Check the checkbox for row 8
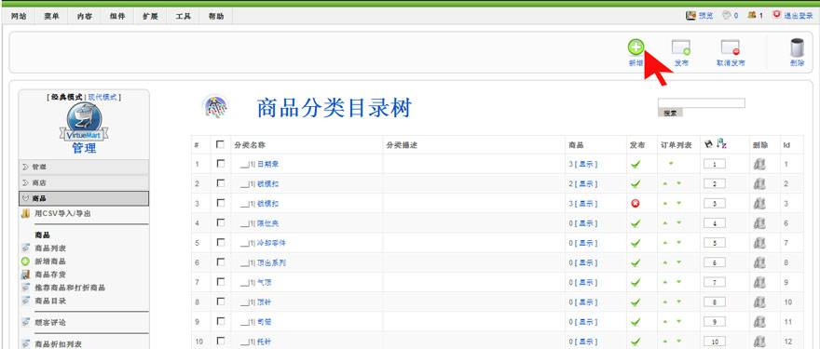The width and height of the screenshot is (820, 349). coord(220,302)
